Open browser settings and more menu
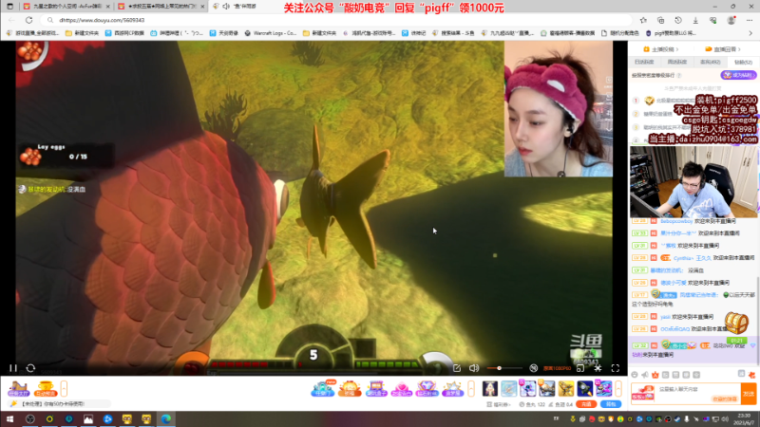This screenshot has height=427, width=760. [x=750, y=20]
